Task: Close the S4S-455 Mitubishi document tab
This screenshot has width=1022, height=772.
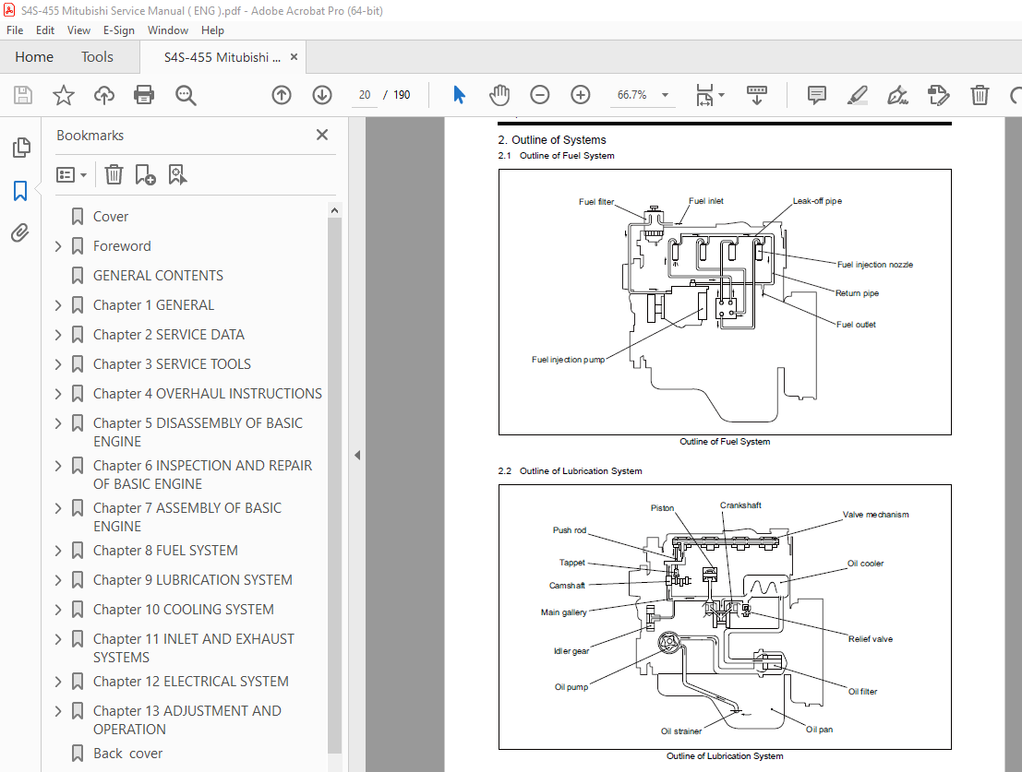Action: click(x=294, y=57)
